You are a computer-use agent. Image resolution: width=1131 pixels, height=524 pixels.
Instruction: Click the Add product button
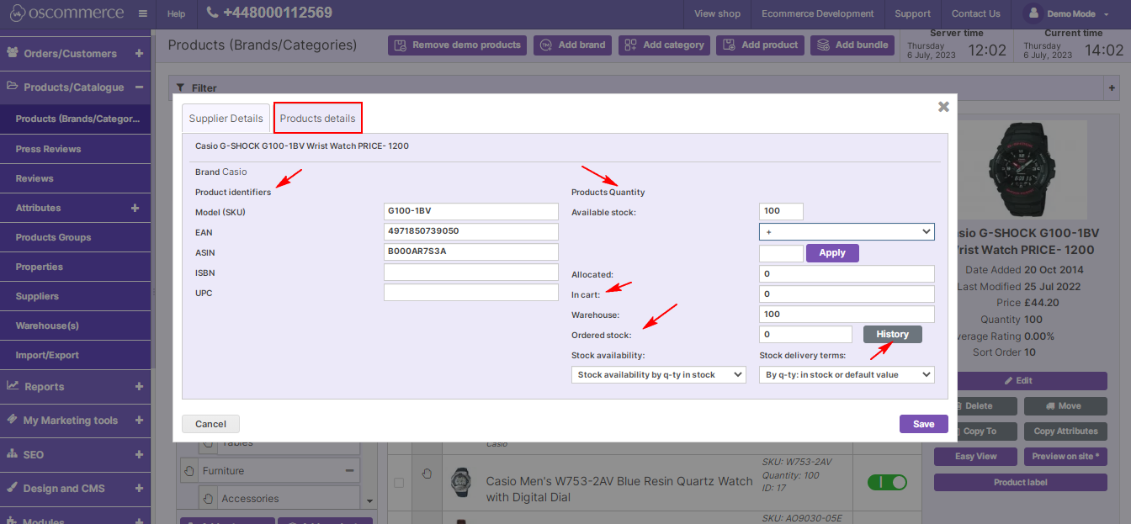(x=760, y=45)
